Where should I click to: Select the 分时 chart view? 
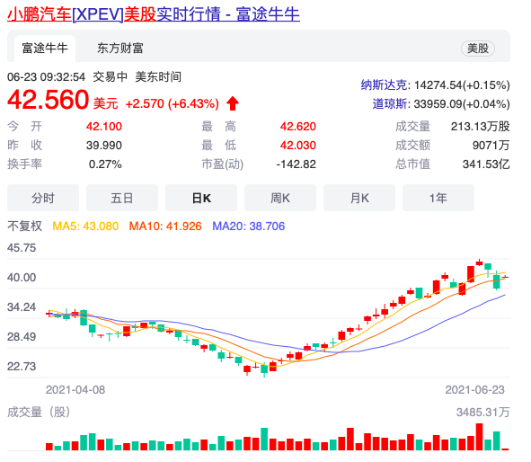pos(43,198)
